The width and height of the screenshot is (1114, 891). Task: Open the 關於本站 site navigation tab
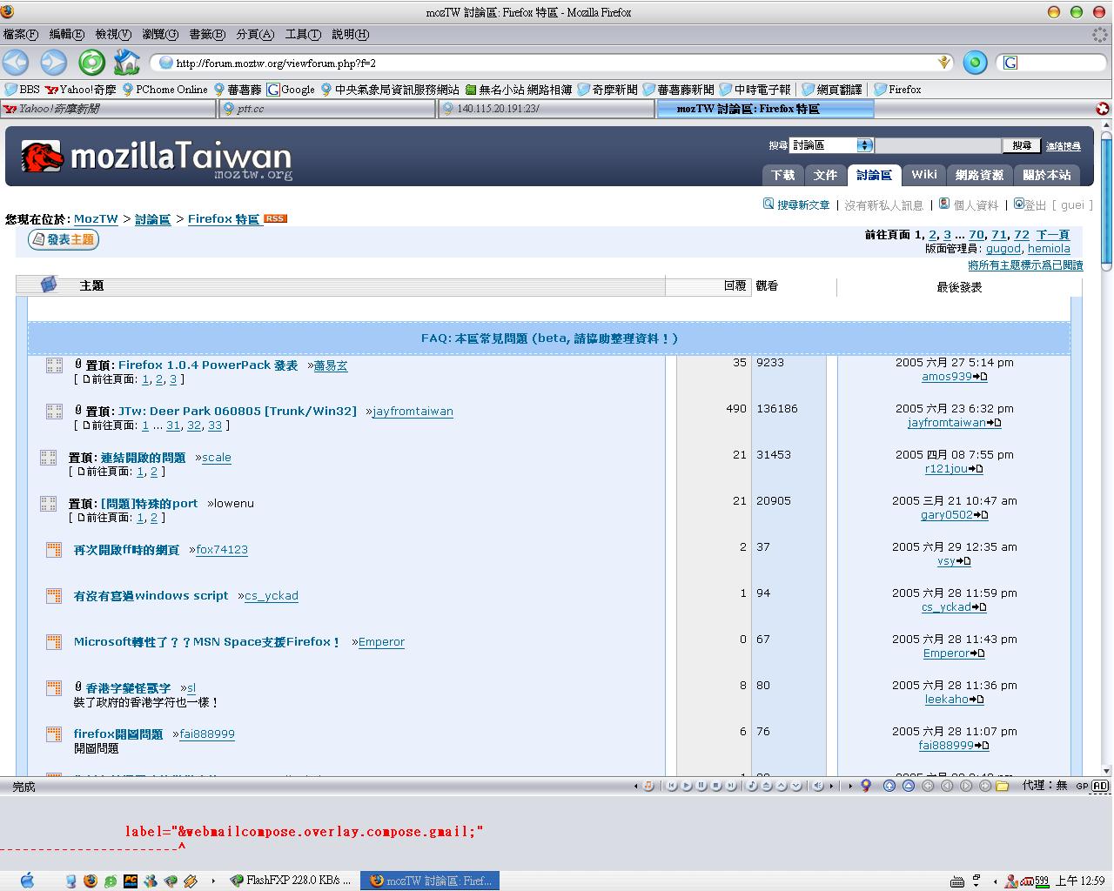pos(1046,175)
